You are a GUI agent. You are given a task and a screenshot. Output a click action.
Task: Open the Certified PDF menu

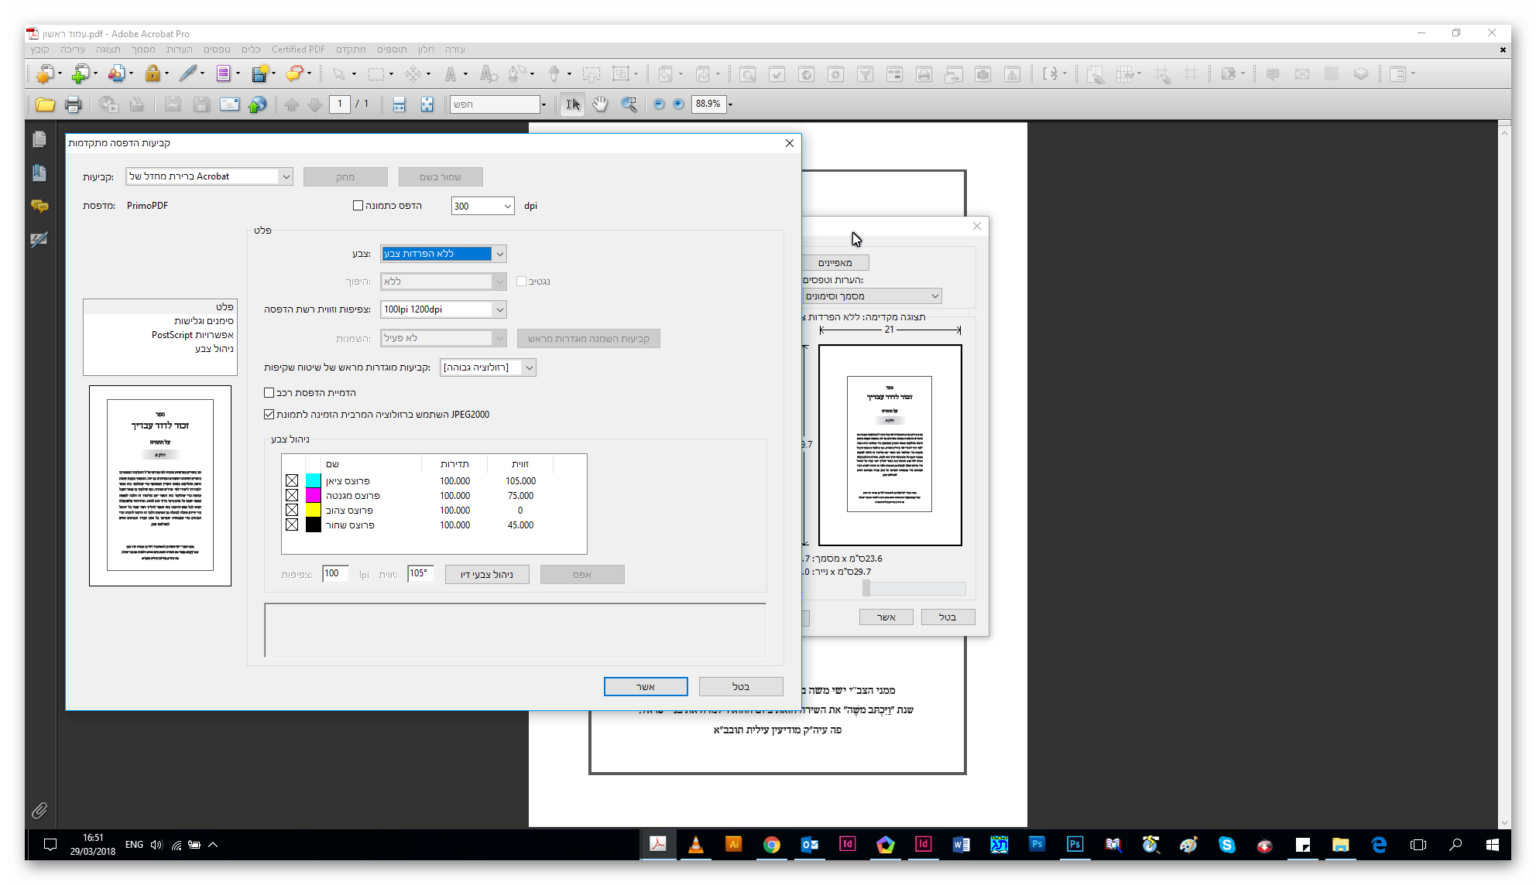coord(298,50)
